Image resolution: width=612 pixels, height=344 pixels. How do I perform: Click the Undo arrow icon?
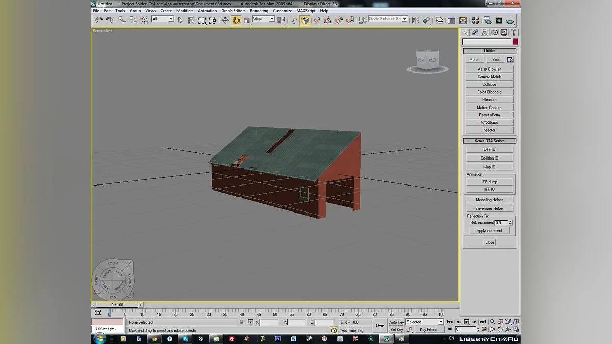(99, 20)
